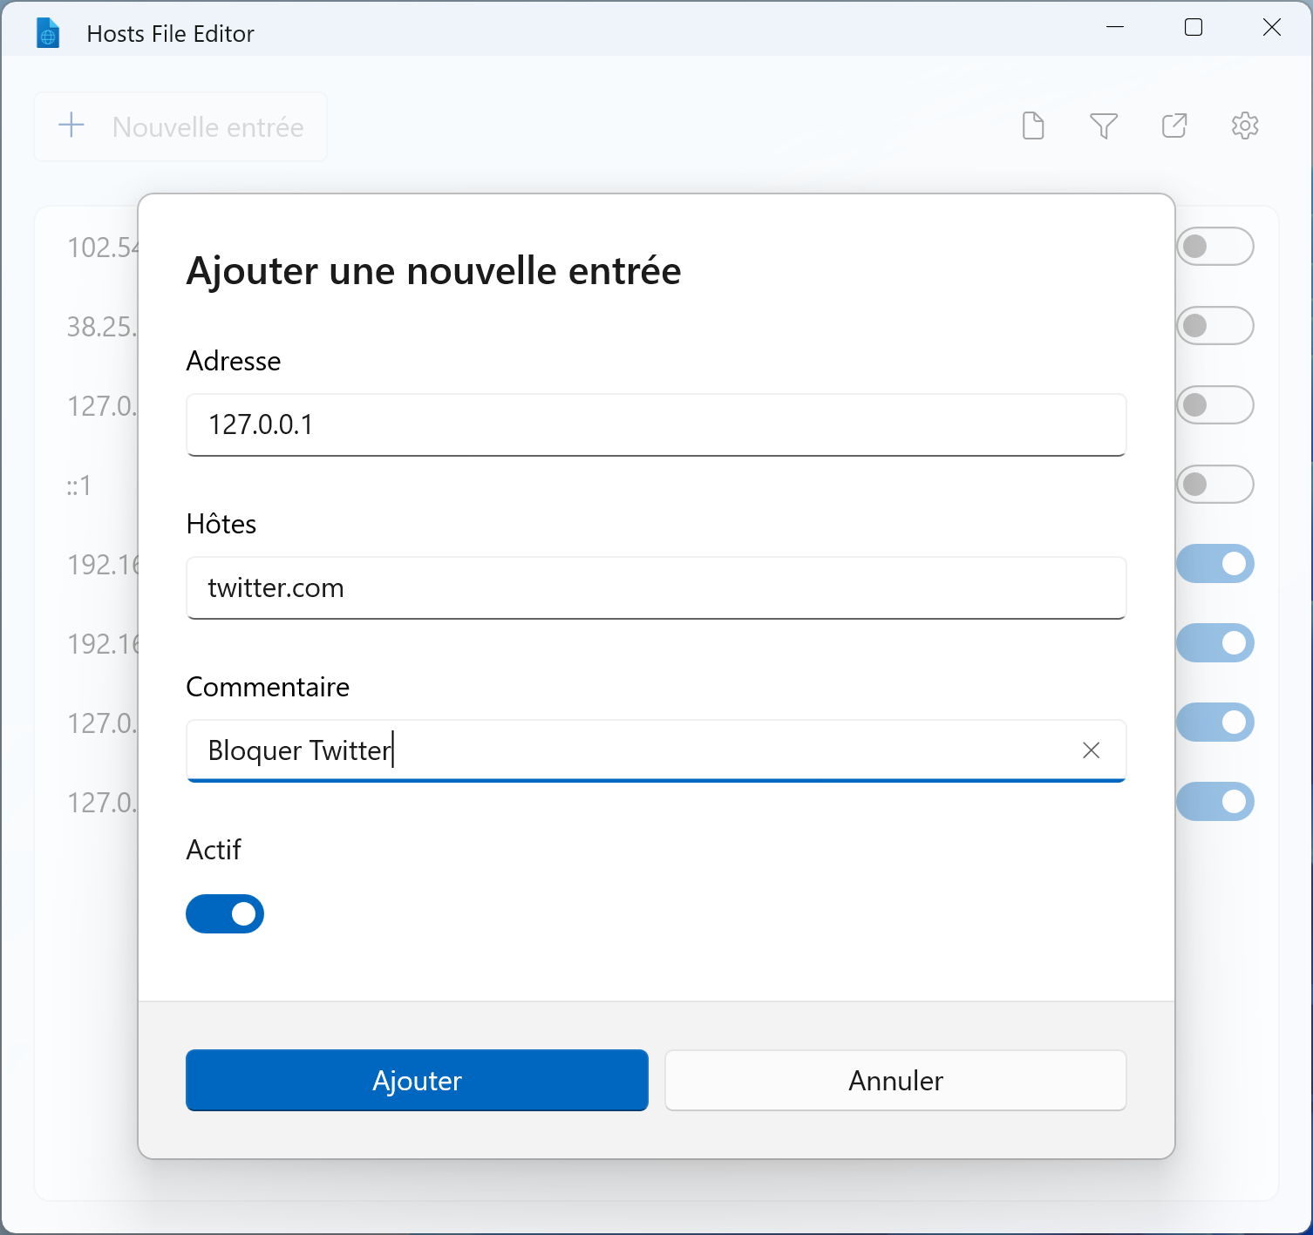Click the Ajouter button to add entry
Image resolution: width=1313 pixels, height=1235 pixels.
point(417,1080)
